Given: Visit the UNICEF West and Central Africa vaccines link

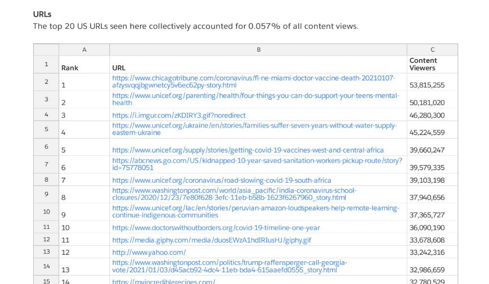Looking at the screenshot, I should (x=247, y=150).
